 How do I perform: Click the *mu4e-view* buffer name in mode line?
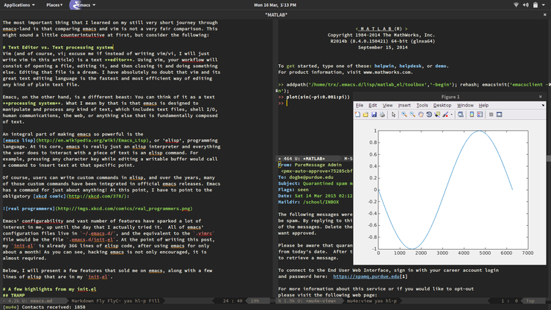[x=319, y=301]
